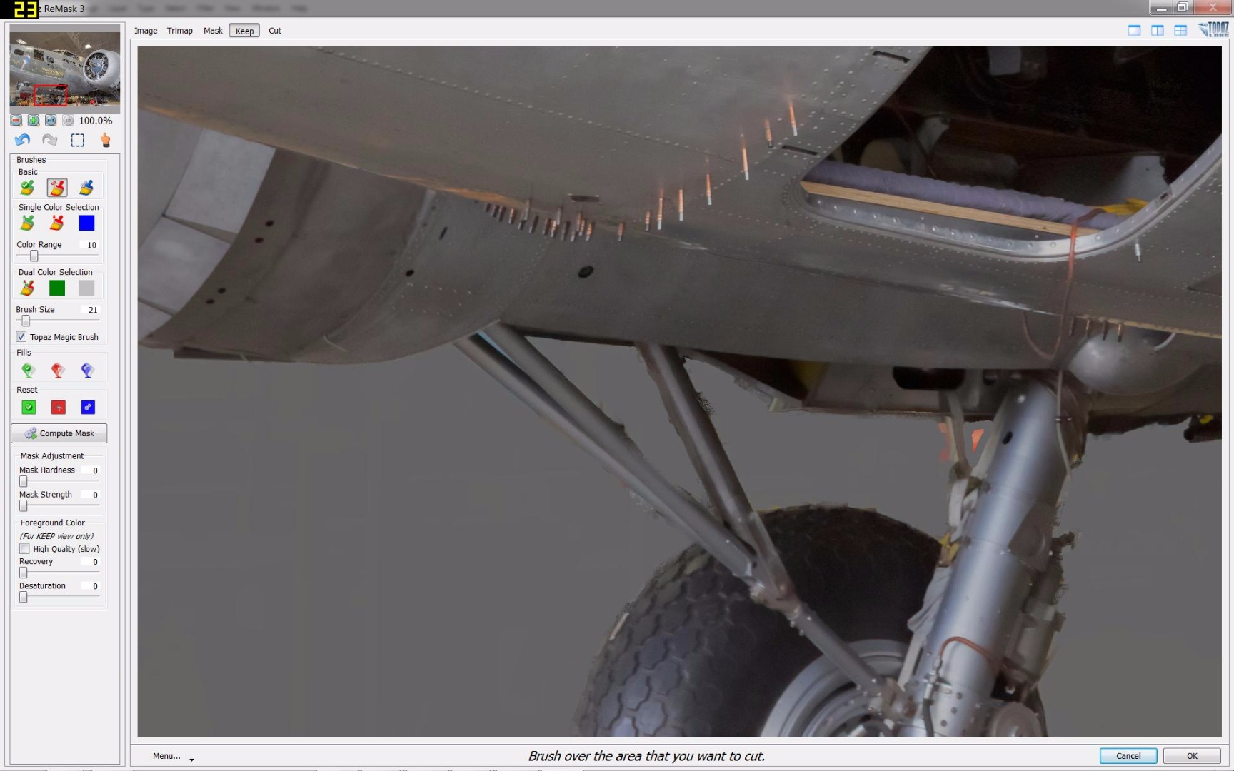Click the Recovery slider handle
Screen dimensions: 1234x771
(24, 573)
